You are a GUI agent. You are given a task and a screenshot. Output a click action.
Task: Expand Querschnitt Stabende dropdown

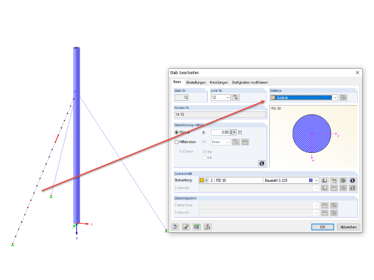pyautogui.click(x=316, y=188)
